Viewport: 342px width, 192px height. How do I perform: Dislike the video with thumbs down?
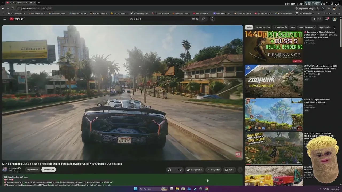pos(180,170)
